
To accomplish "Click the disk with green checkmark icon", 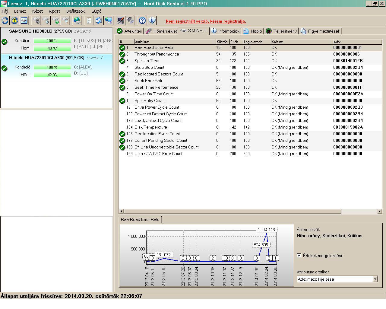I will tap(55, 21).
